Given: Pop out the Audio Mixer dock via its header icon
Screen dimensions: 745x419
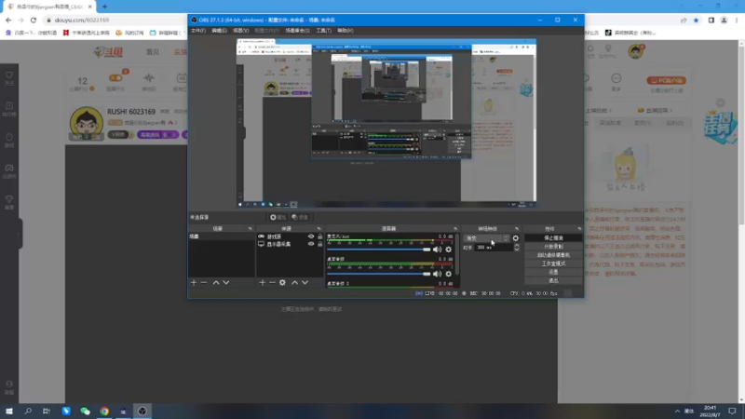Looking at the screenshot, I should point(455,228).
